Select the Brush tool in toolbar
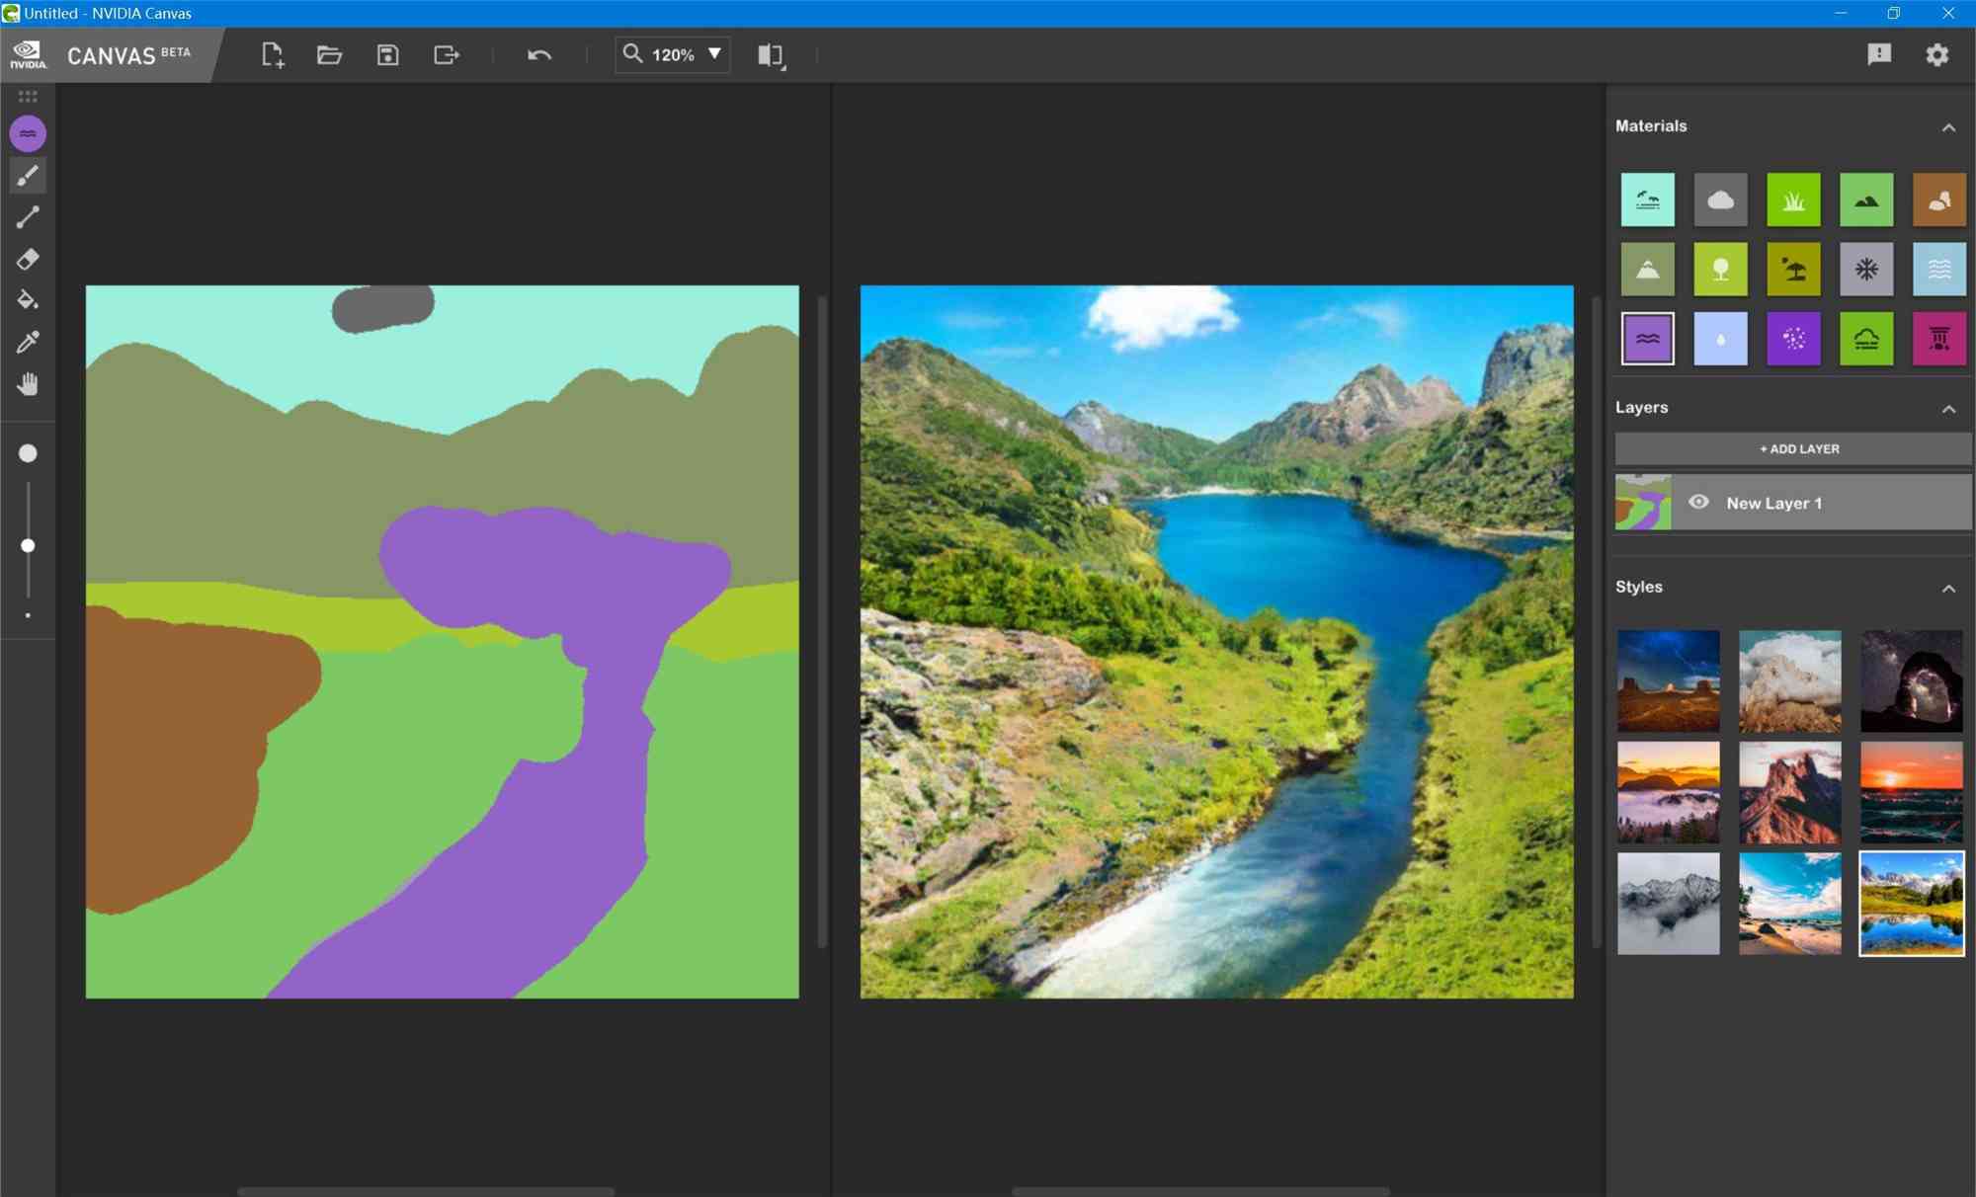 pyautogui.click(x=29, y=175)
